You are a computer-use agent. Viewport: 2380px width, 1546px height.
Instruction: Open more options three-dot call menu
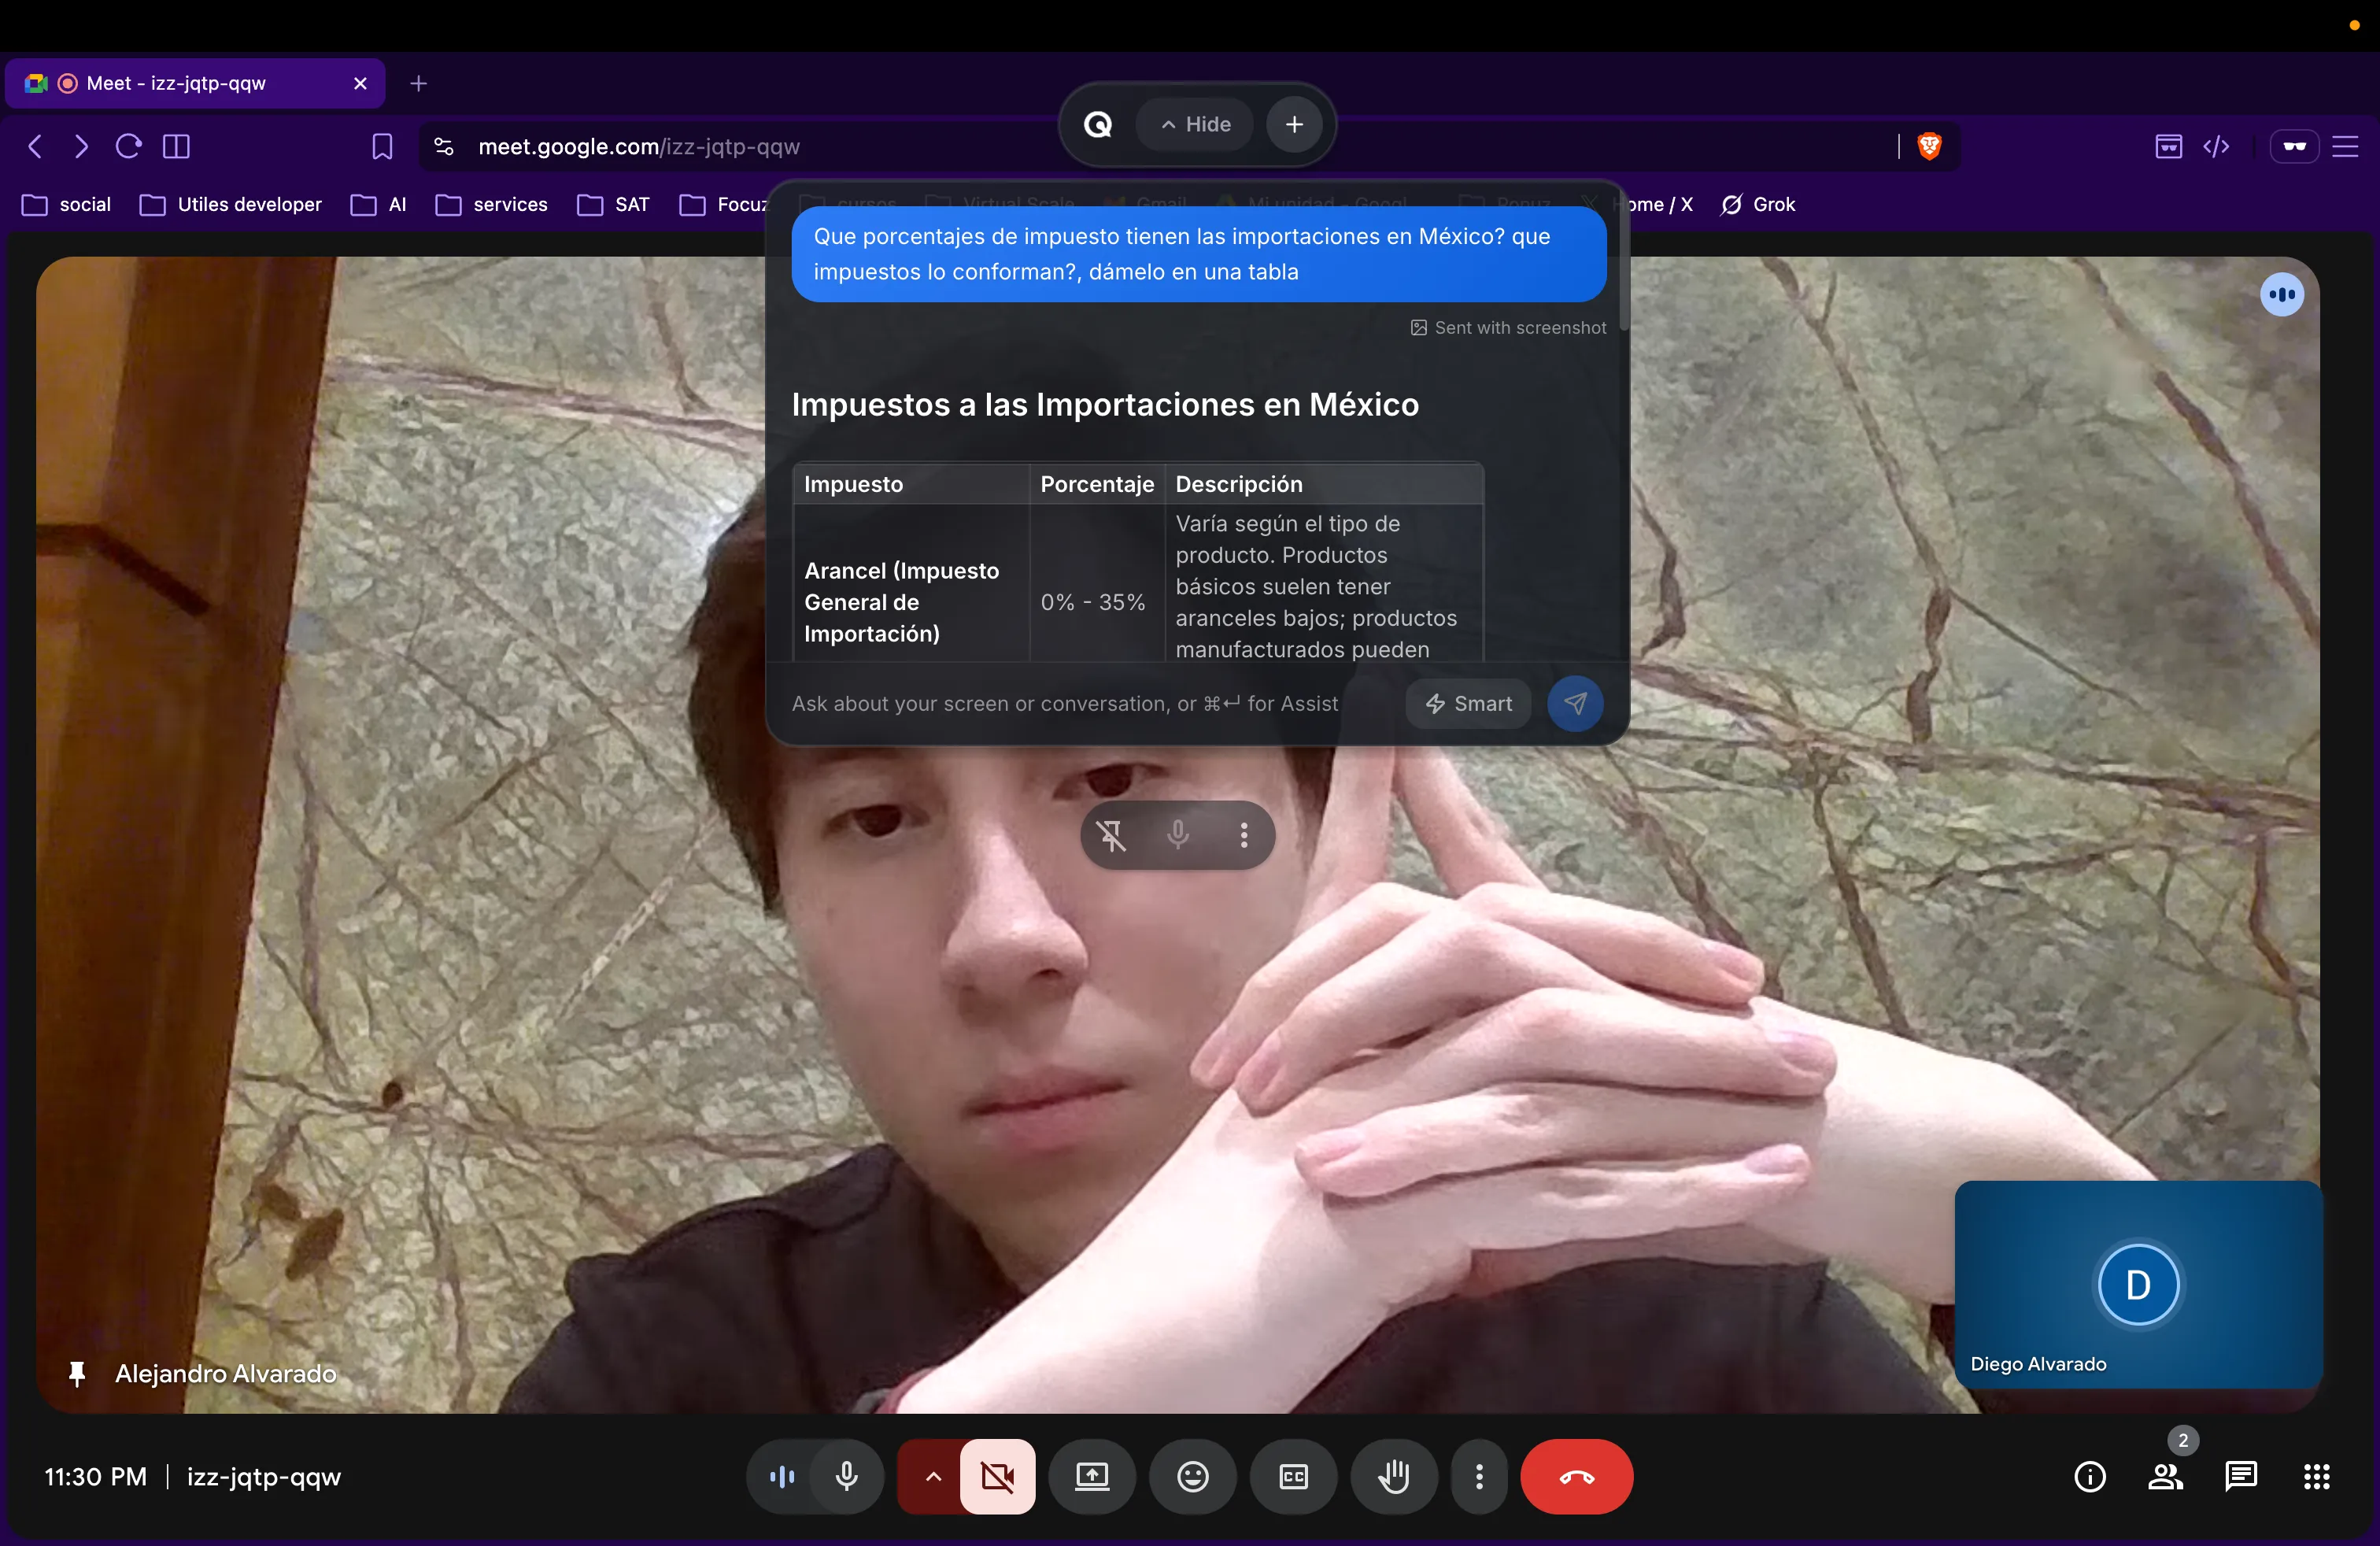tap(1478, 1476)
